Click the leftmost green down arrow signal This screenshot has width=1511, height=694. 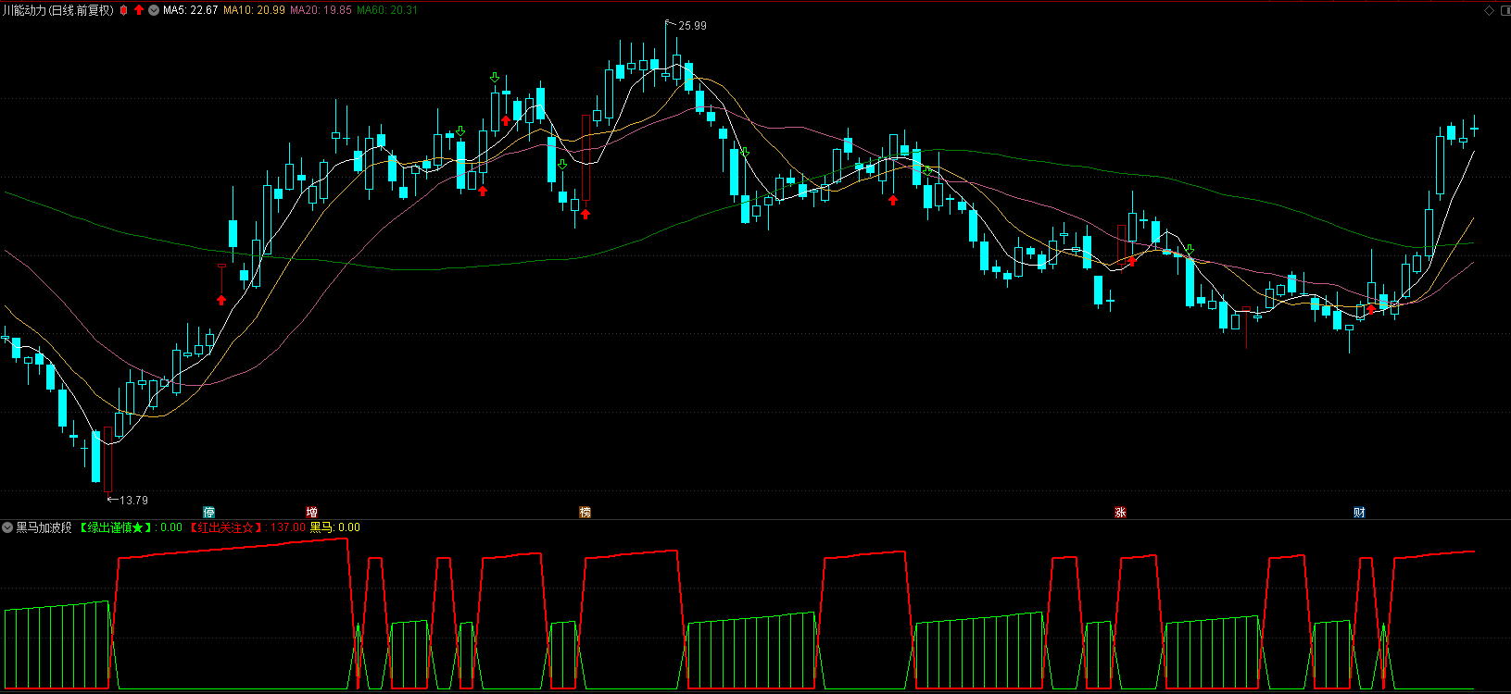tap(460, 131)
